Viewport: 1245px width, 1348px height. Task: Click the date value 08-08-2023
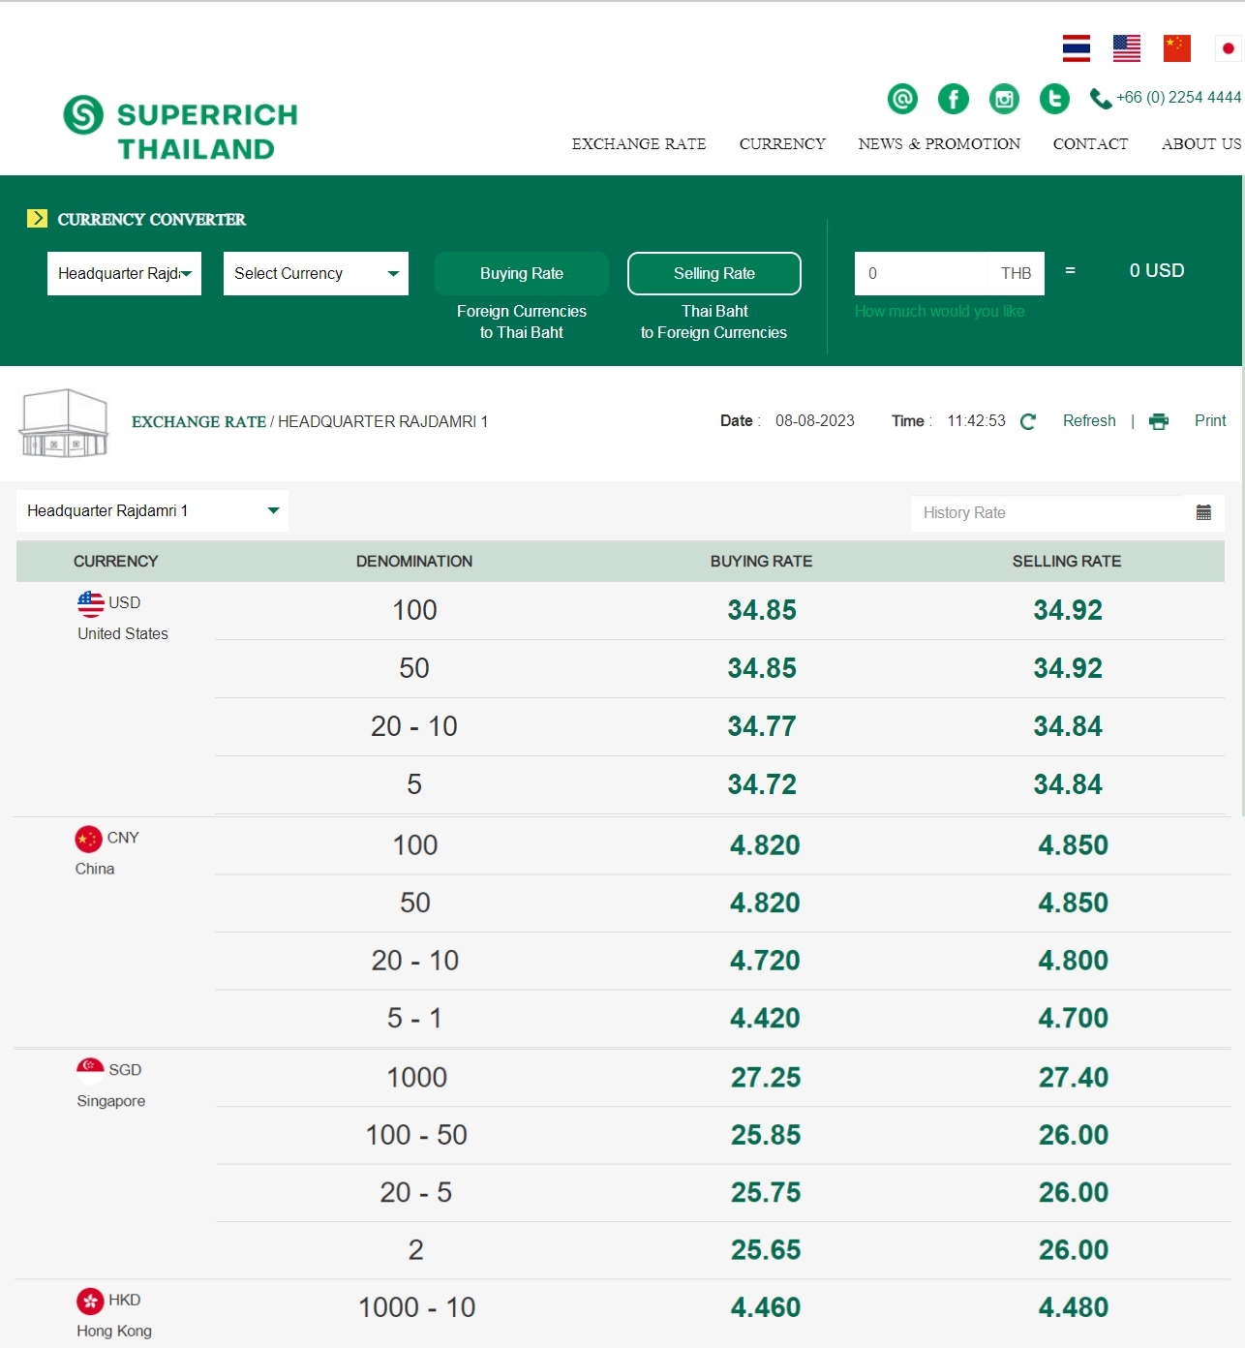[x=815, y=421]
